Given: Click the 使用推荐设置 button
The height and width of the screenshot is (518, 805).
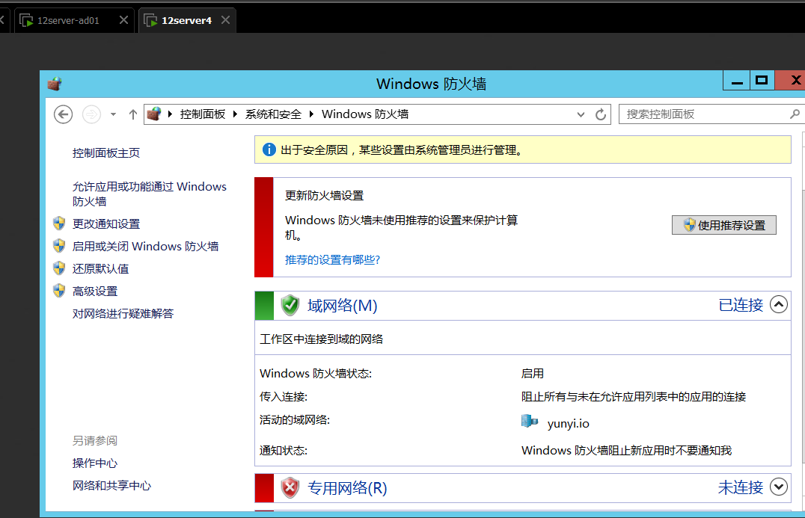Looking at the screenshot, I should pyautogui.click(x=723, y=225).
